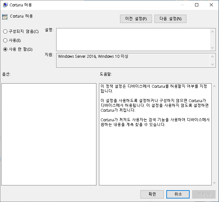Image resolution: width=219 pixels, height=202 pixels.
Task: Click the 적용(A) apply button
Action: coord(204,194)
